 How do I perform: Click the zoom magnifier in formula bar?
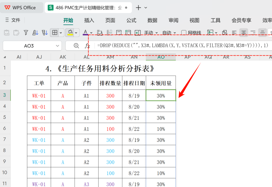tap(76, 46)
